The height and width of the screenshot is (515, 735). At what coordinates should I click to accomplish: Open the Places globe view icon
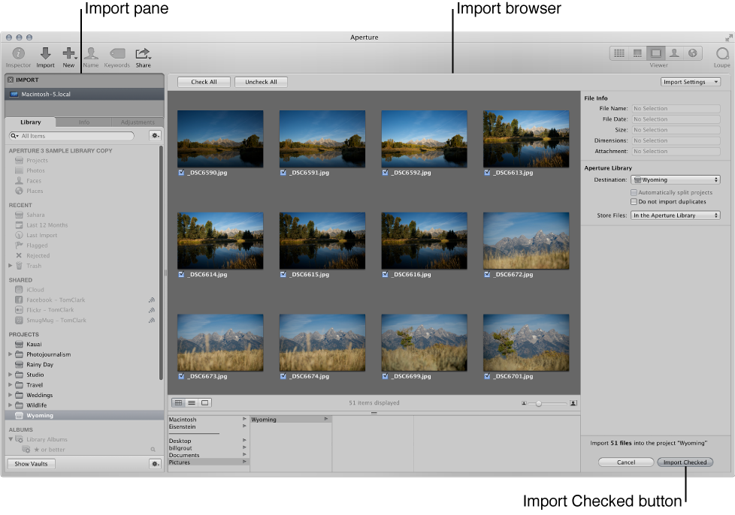[692, 53]
